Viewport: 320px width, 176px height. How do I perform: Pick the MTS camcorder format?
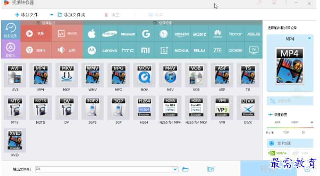tap(15, 108)
